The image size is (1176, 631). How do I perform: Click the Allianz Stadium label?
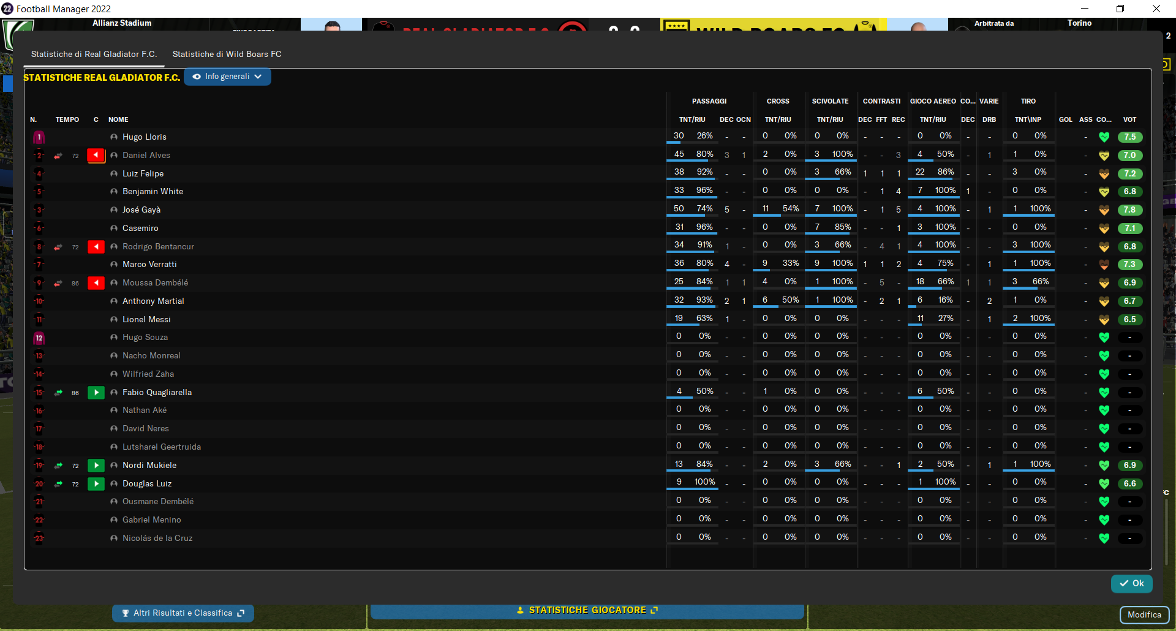click(x=122, y=23)
